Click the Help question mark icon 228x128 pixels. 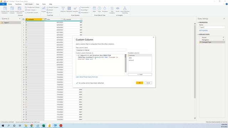227,4
